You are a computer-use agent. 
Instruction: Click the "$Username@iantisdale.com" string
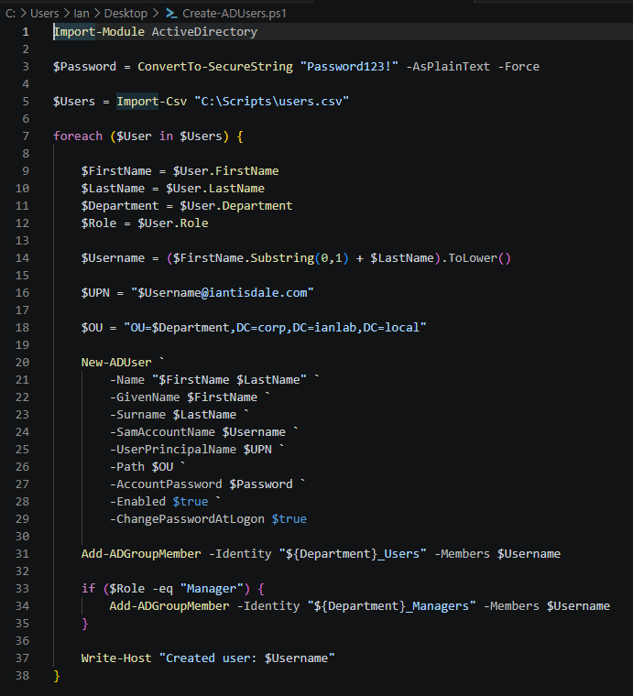223,293
